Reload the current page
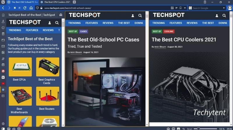 pyautogui.click(x=25, y=8)
